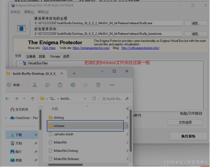
Task: Click the Makefile file icon
Action: pos(50,142)
